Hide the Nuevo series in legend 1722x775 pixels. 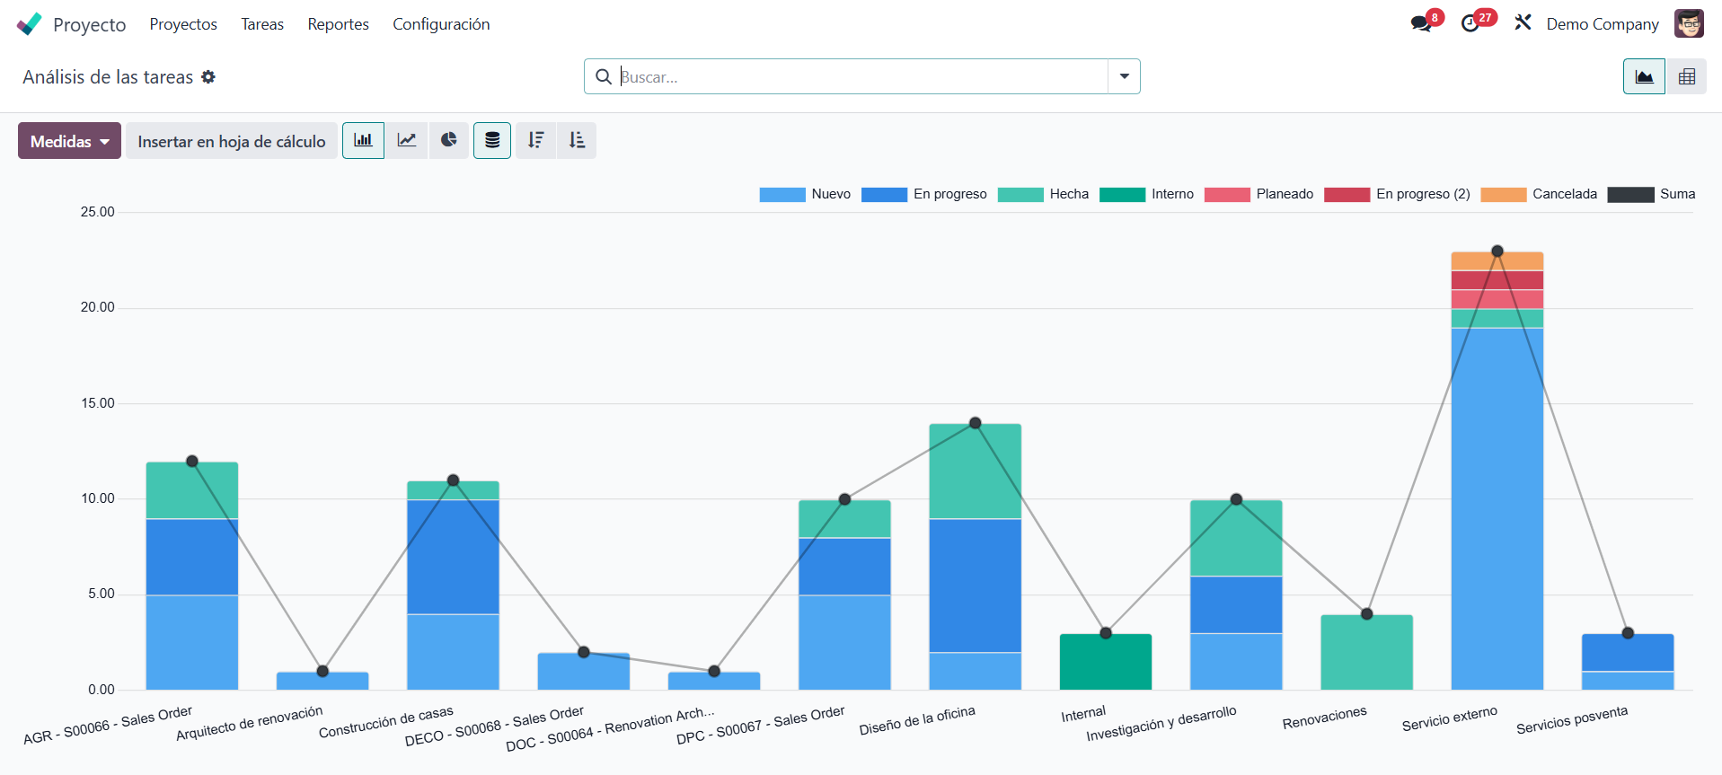pos(805,194)
